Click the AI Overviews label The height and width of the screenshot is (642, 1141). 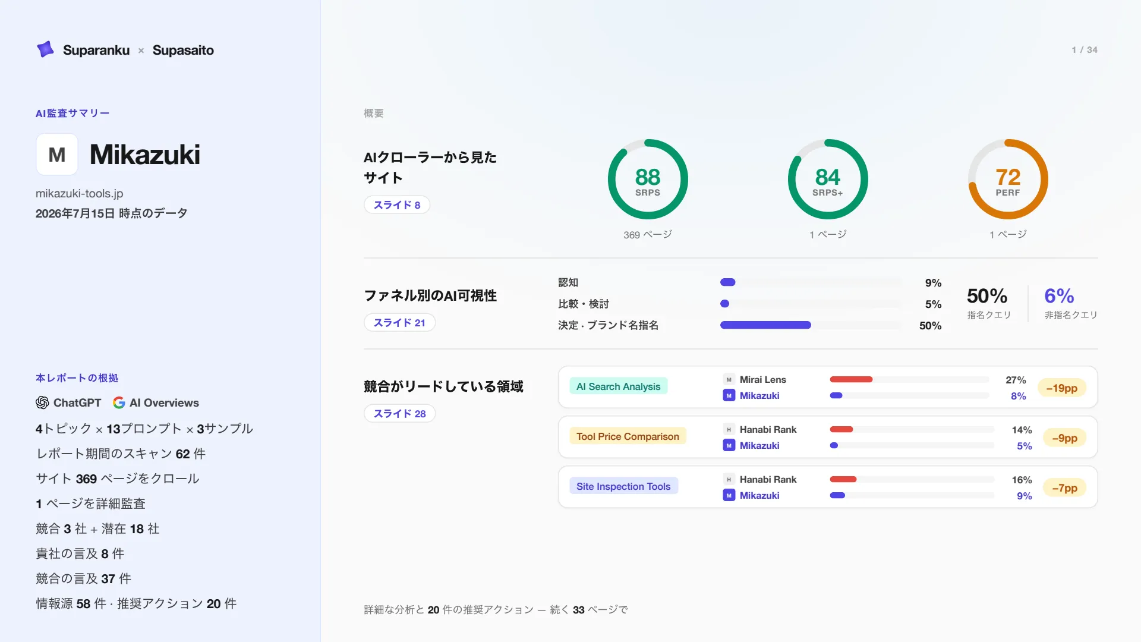tap(164, 402)
